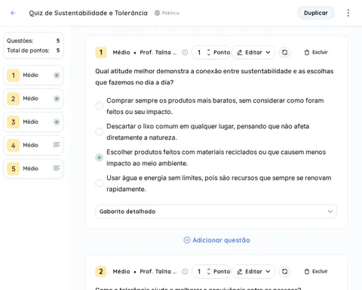Regenerate question 2 with refresh icon
The height and width of the screenshot is (290, 362).
pyautogui.click(x=284, y=271)
